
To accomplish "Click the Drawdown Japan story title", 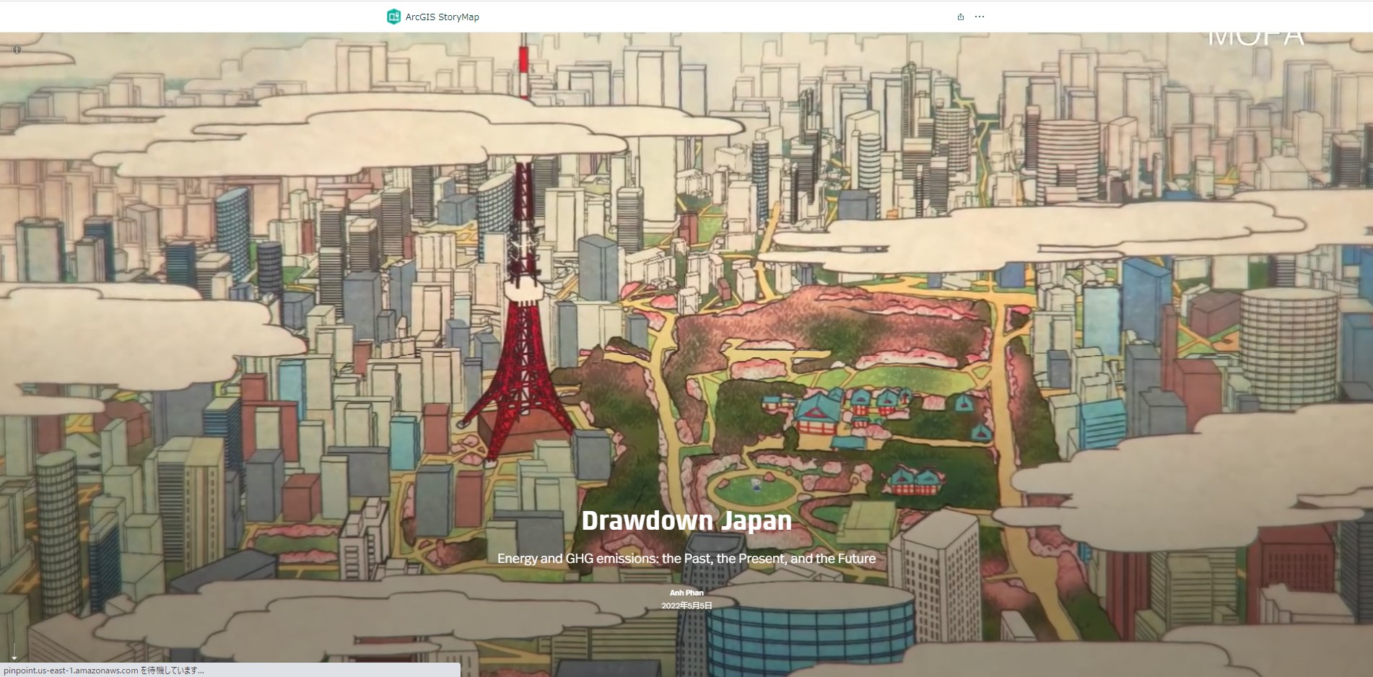I will coord(686,520).
